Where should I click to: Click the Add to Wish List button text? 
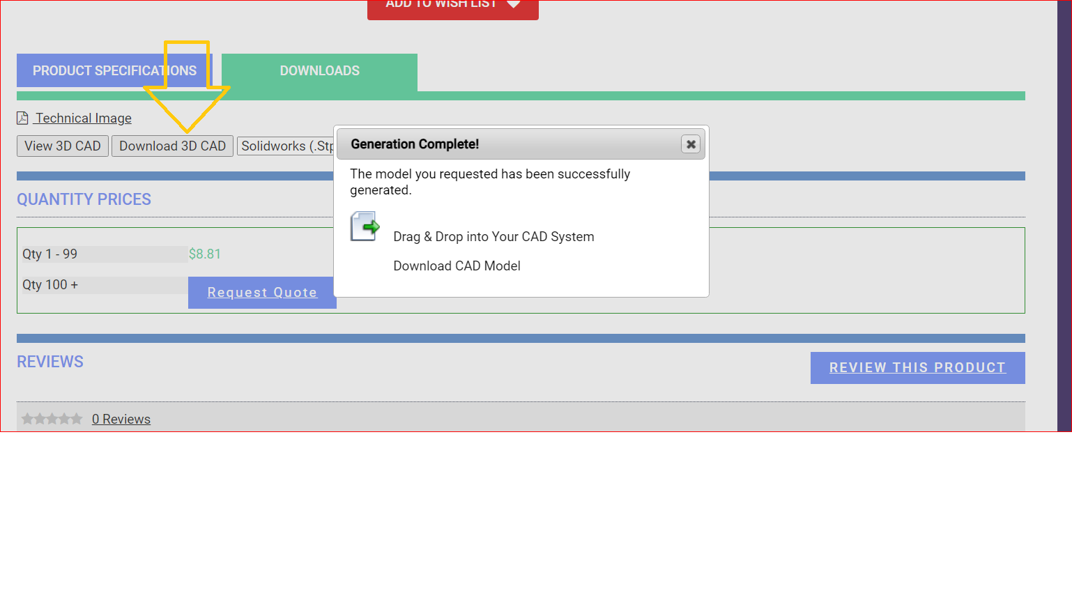click(x=441, y=5)
